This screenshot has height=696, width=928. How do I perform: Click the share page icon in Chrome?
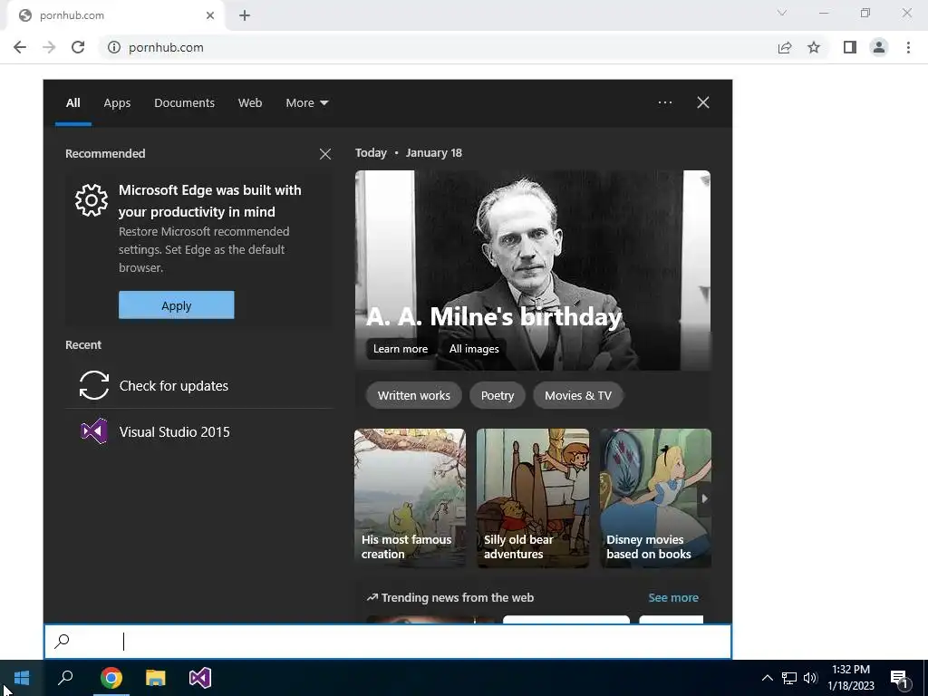(x=785, y=47)
